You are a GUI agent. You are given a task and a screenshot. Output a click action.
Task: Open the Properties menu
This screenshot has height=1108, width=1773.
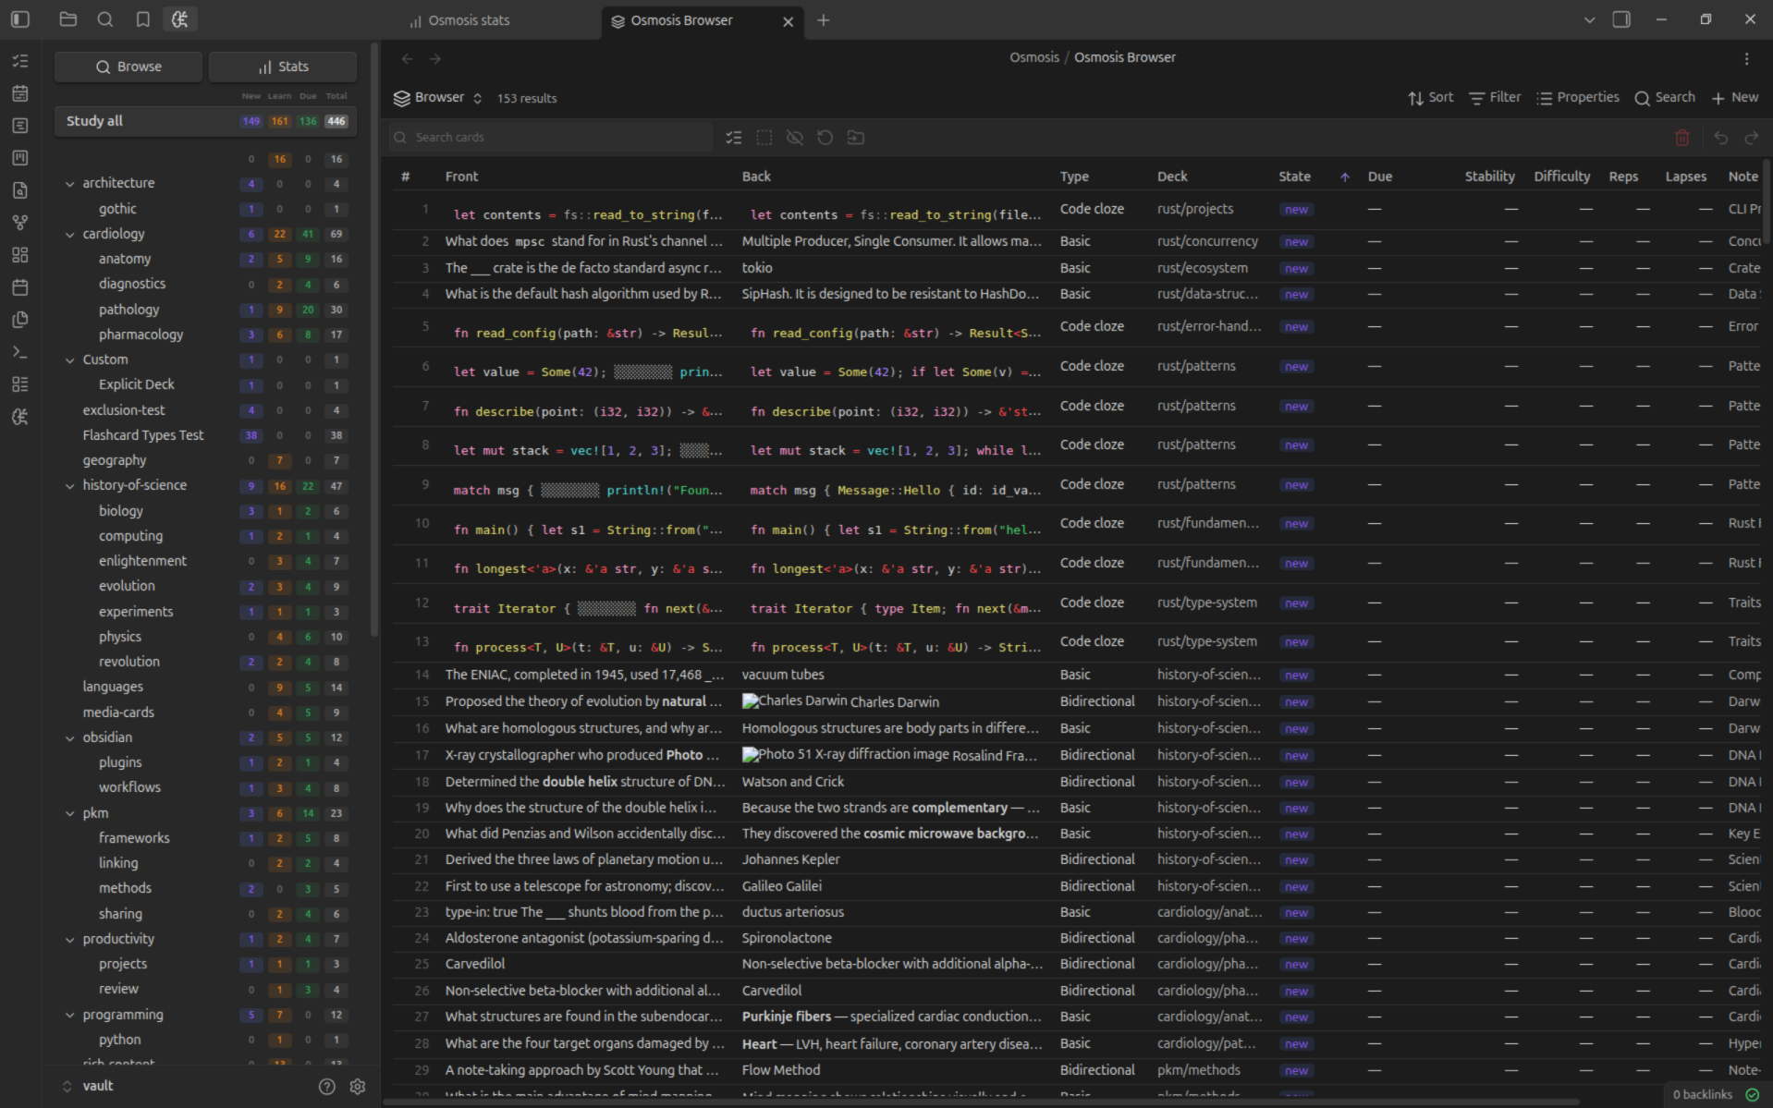coord(1578,98)
